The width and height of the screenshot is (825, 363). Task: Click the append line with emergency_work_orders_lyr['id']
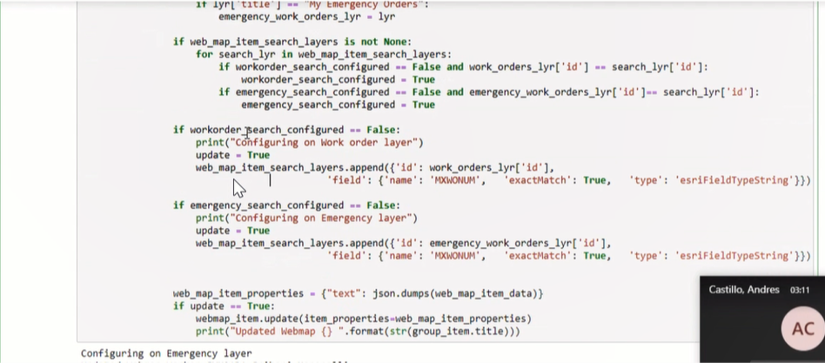tap(404, 244)
